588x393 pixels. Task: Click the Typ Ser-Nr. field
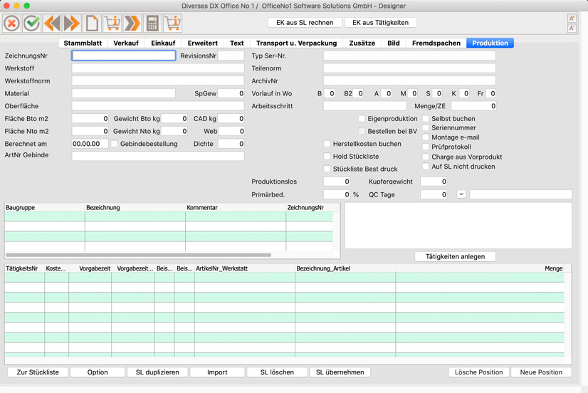[409, 56]
